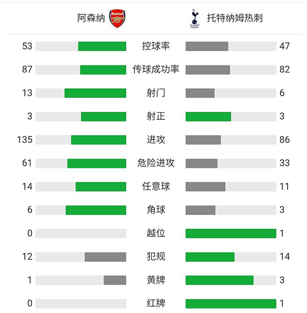This screenshot has height=313, width=307.
Task: Click the Arsenal club crest icon
Action: (x=118, y=18)
